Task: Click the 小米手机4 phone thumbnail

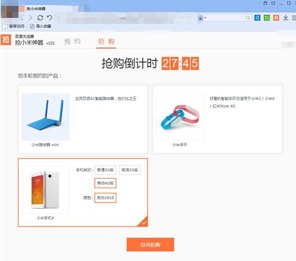Action: click(45, 190)
